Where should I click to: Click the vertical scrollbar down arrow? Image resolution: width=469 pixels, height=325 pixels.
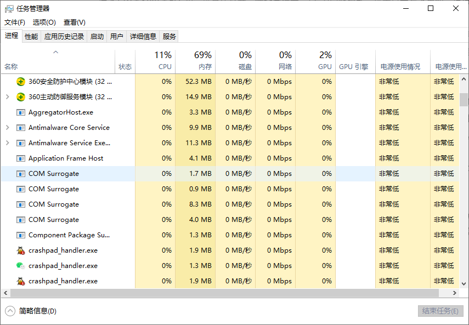pos(464,284)
